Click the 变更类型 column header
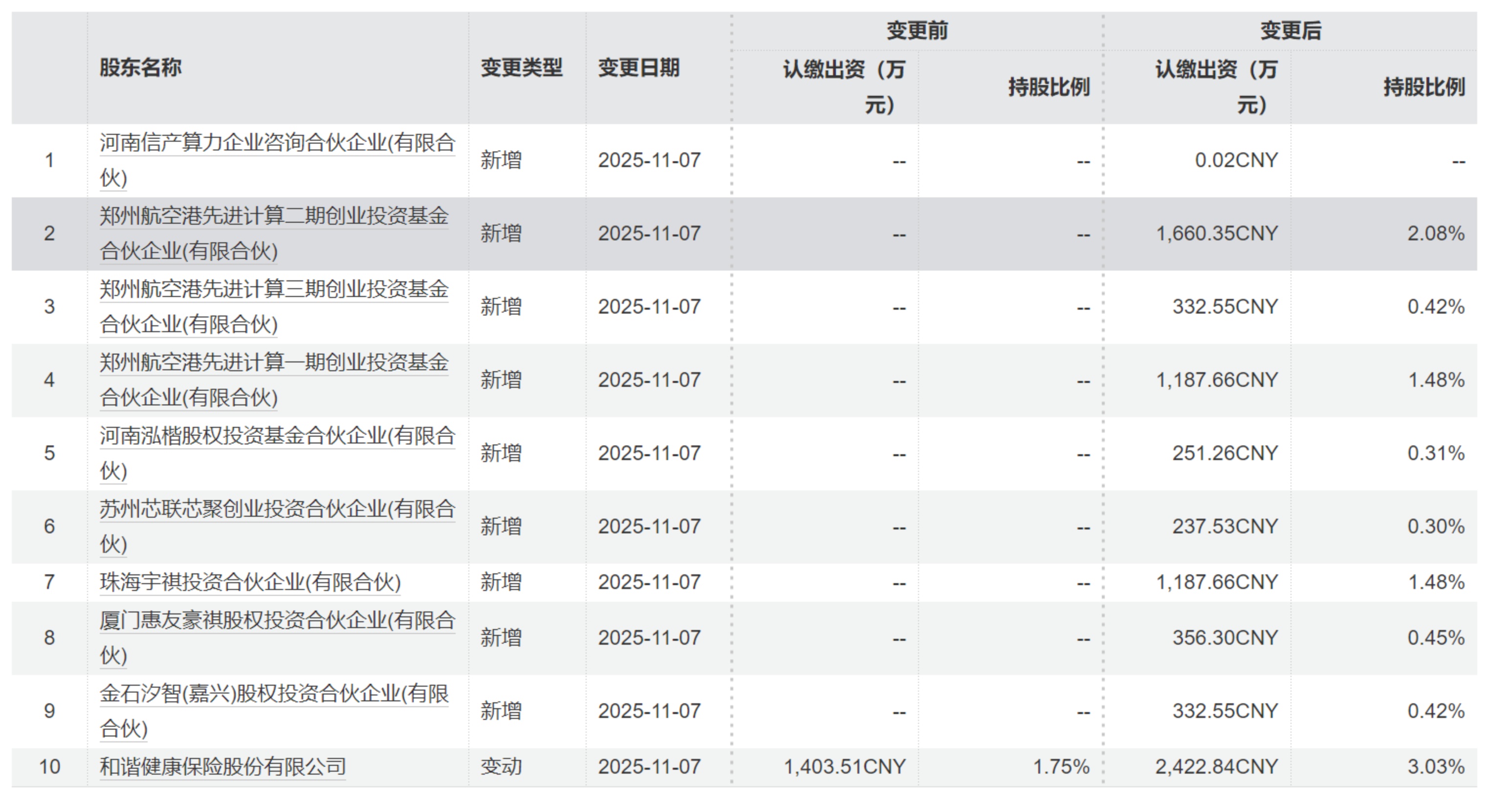The image size is (1485, 797). pyautogui.click(x=521, y=67)
